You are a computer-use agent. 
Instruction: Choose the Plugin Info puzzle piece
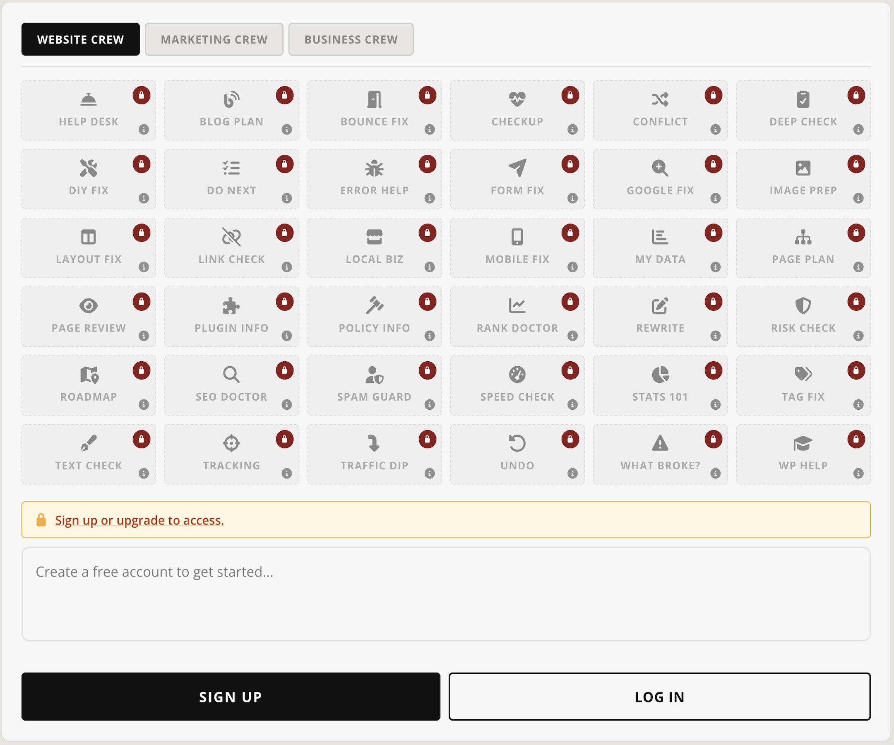(231, 306)
